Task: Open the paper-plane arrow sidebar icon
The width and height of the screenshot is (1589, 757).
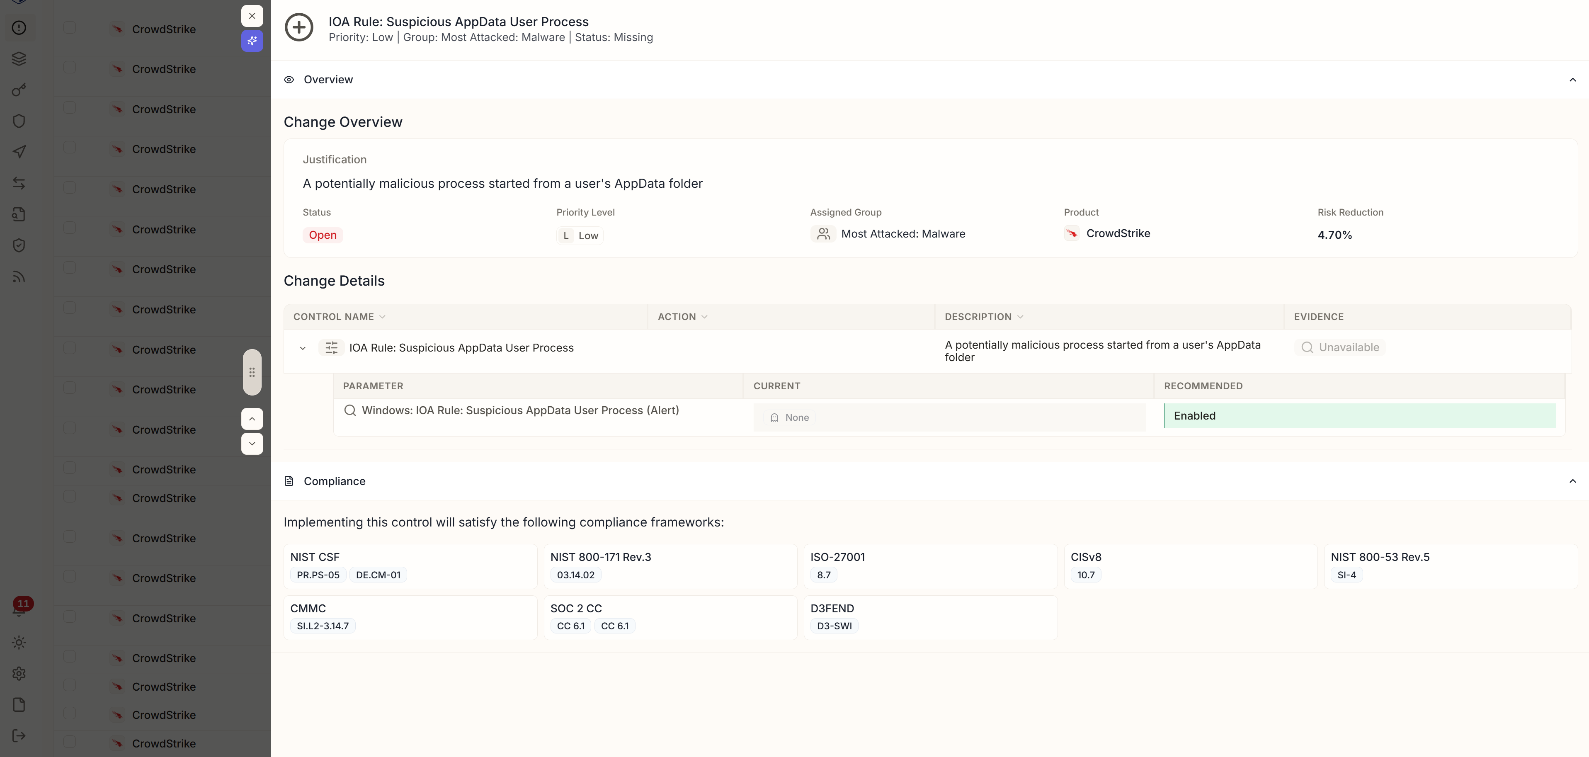Action: pos(19,152)
